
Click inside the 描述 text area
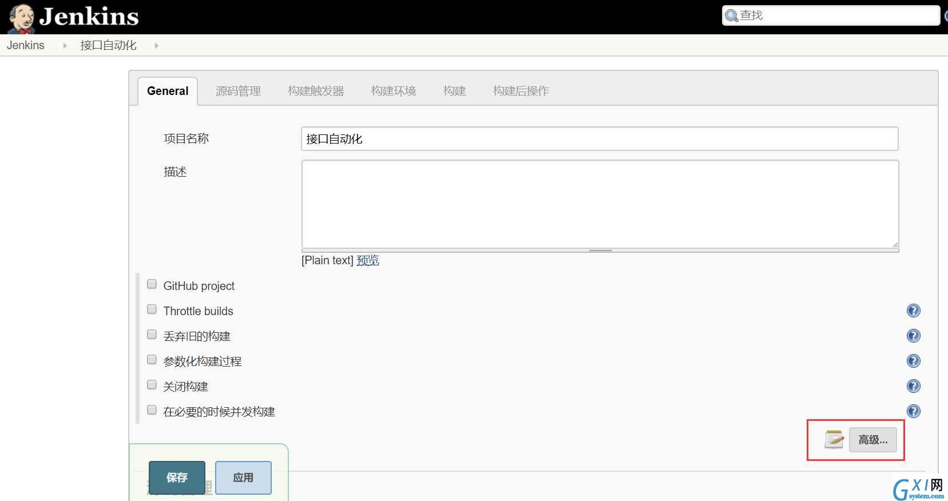(600, 204)
